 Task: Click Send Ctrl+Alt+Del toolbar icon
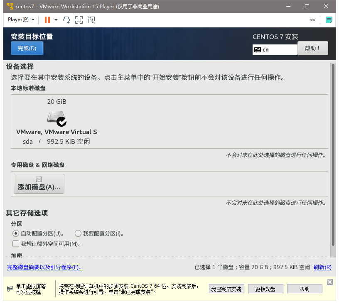click(x=66, y=20)
